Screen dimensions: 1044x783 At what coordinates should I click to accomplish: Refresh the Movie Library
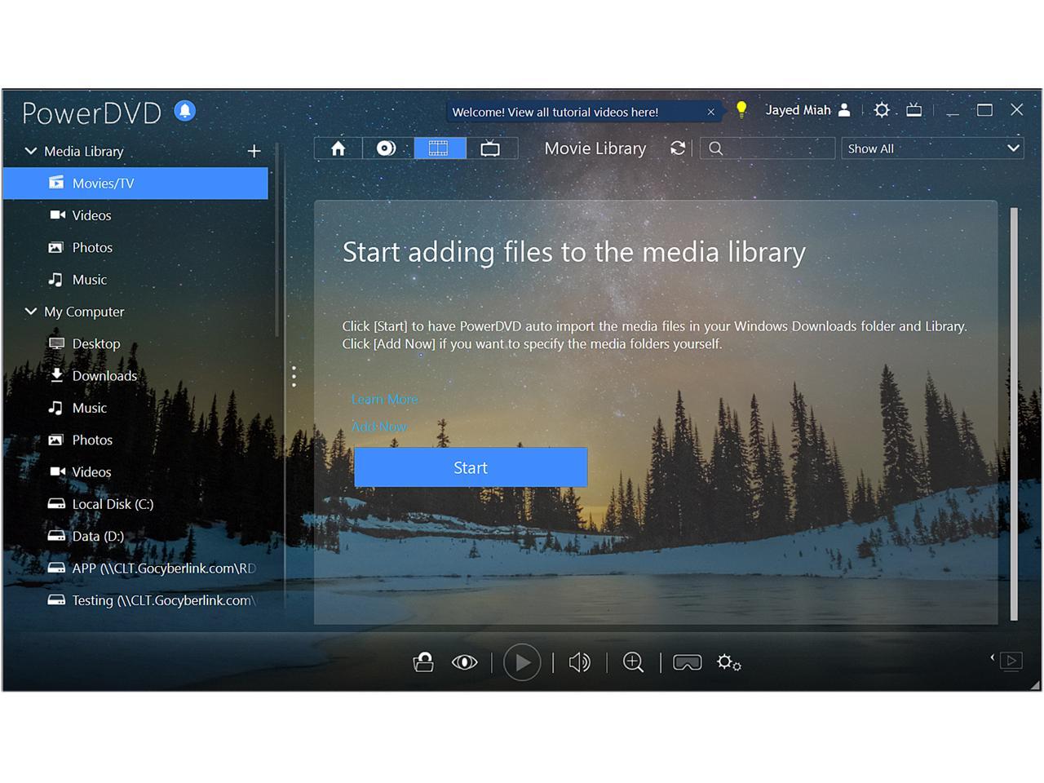pyautogui.click(x=678, y=148)
